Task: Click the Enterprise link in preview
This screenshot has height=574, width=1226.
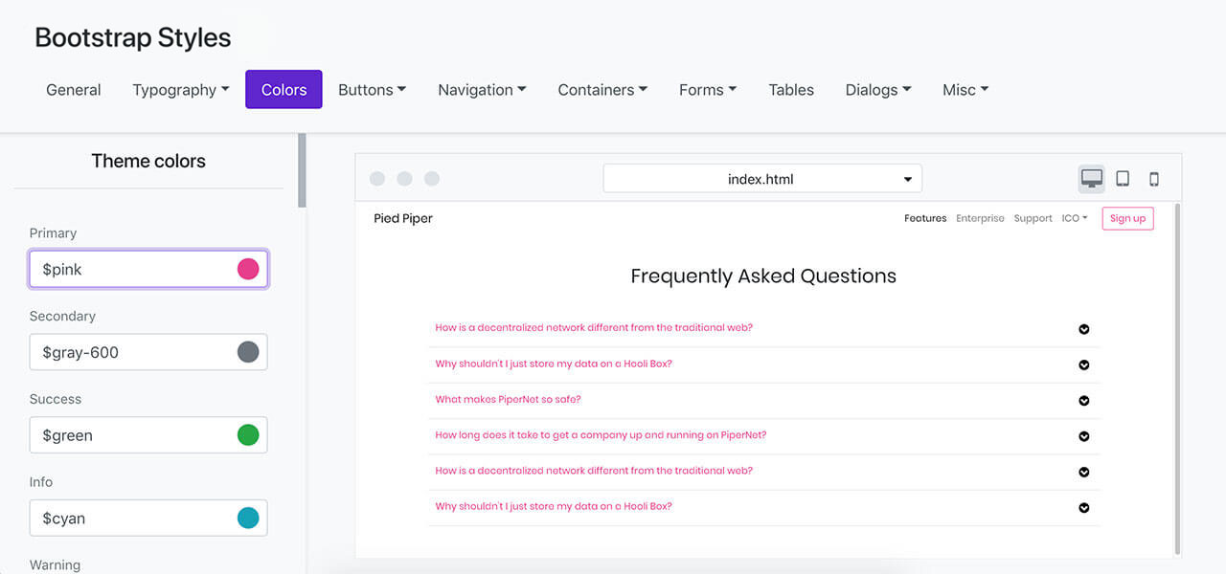Action: click(x=980, y=218)
